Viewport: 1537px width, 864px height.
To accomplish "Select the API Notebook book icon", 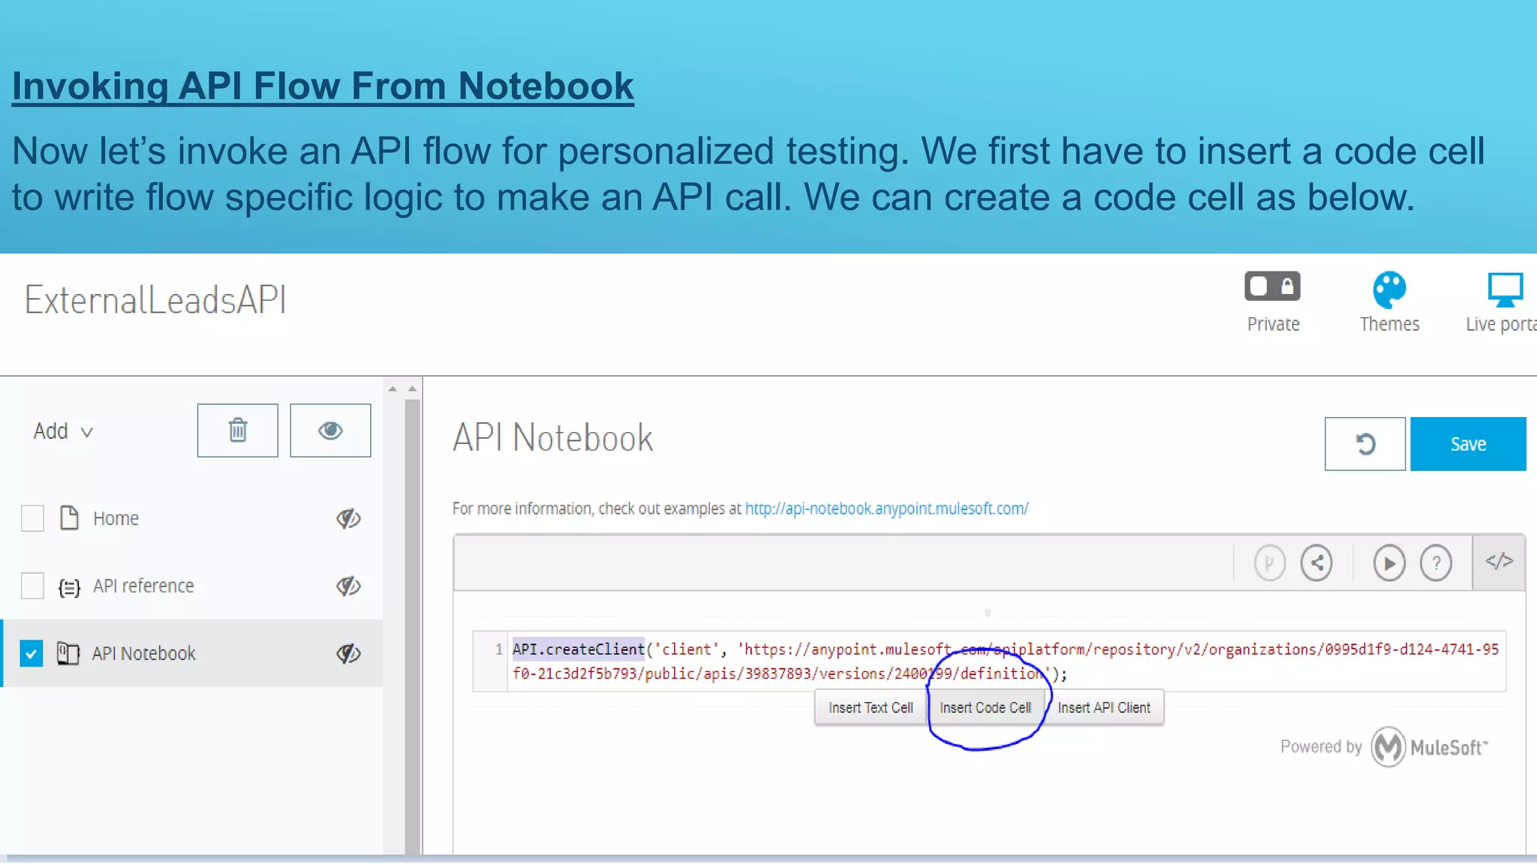I will click(68, 653).
